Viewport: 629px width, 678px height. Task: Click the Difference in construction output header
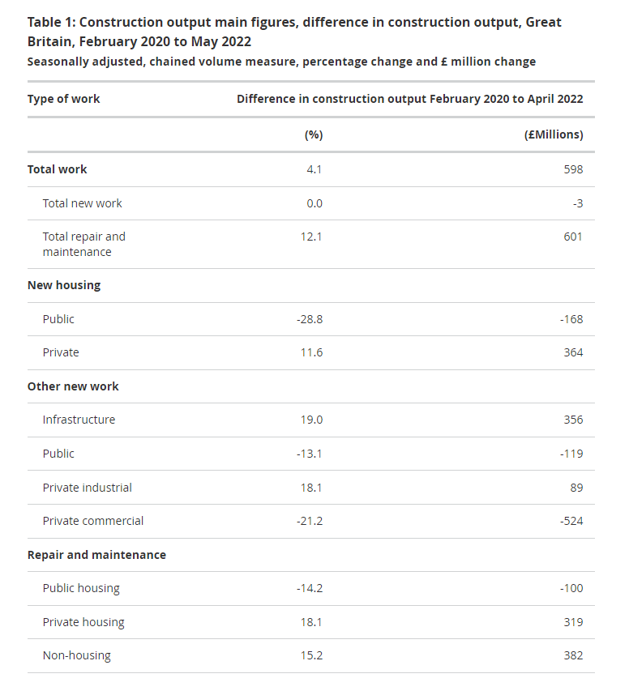point(409,99)
